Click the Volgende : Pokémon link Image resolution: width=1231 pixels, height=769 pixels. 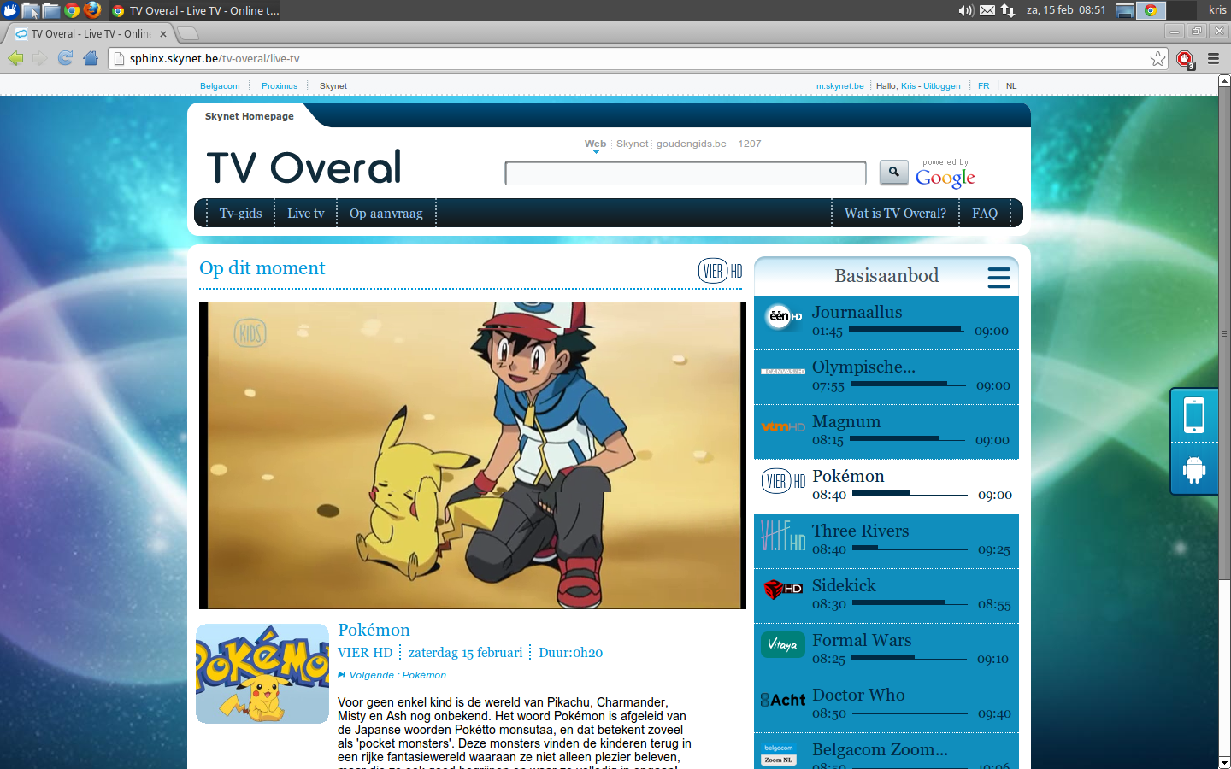(398, 675)
